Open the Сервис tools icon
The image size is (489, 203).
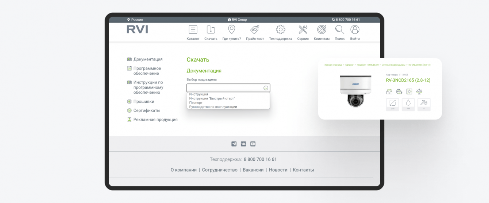click(x=303, y=30)
